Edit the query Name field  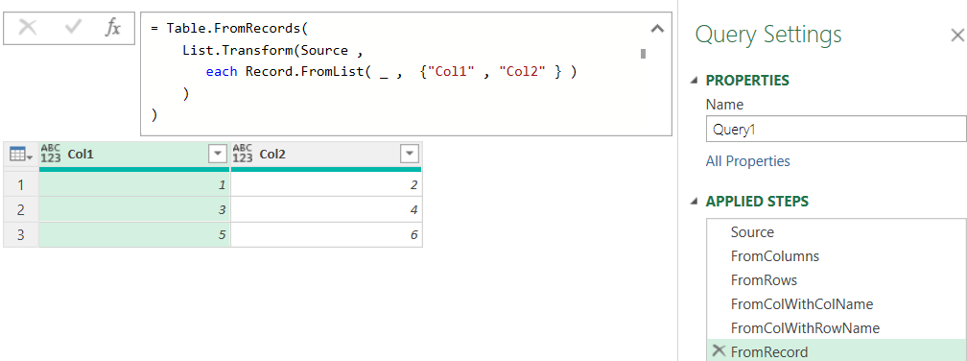tap(837, 130)
